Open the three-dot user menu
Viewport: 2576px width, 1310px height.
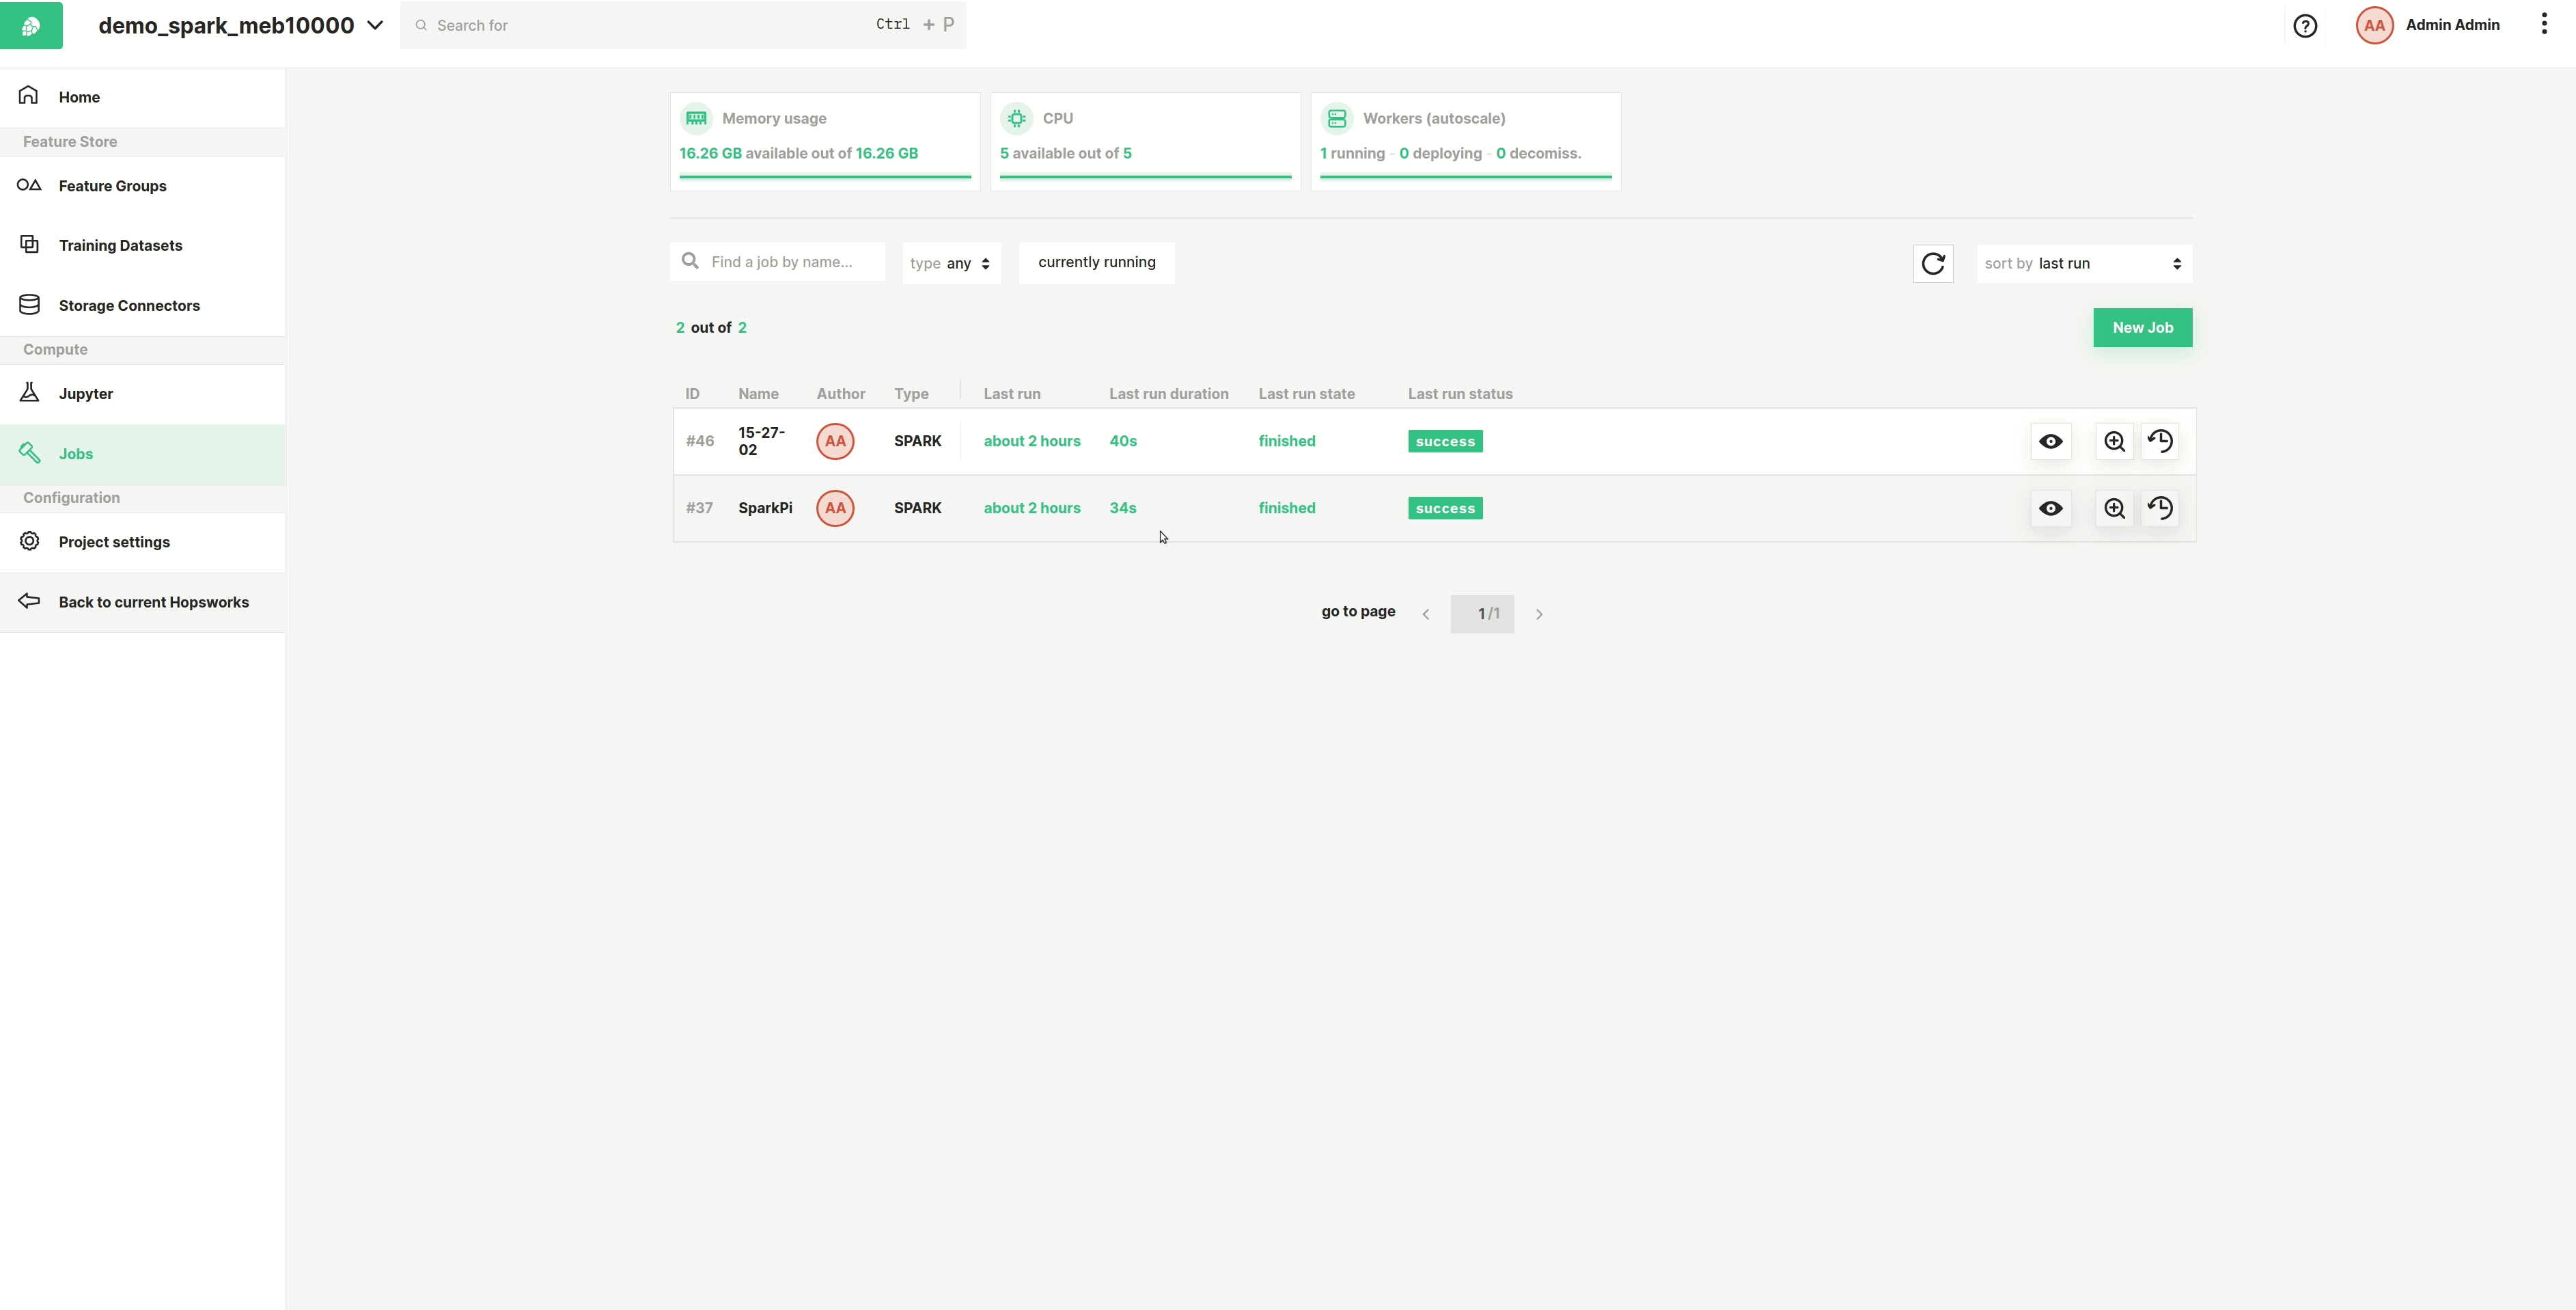[2543, 25]
